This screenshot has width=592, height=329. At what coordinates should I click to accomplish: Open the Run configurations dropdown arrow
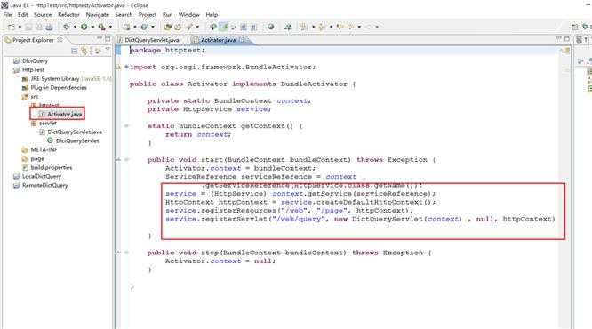(92, 28)
